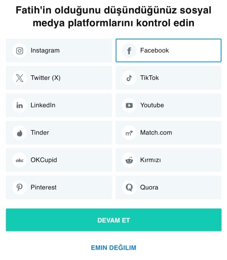Click the OKCupid okc logo icon
The image size is (227, 260).
click(x=20, y=160)
